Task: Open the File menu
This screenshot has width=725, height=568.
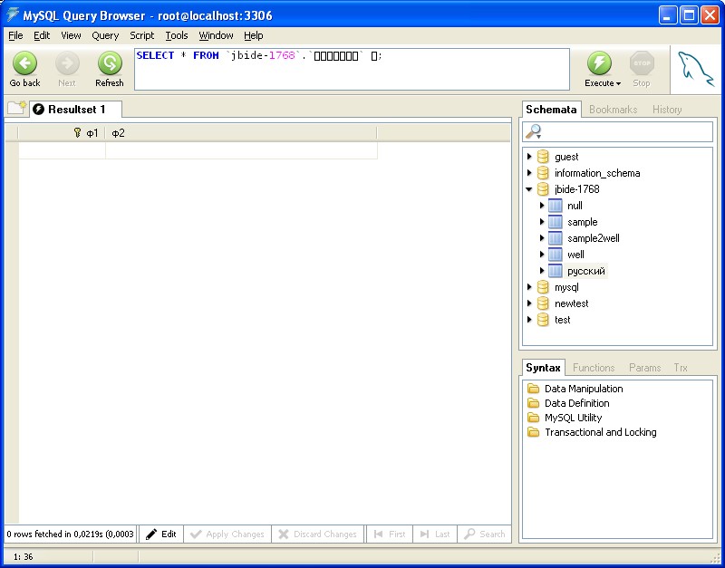Action: [15, 35]
